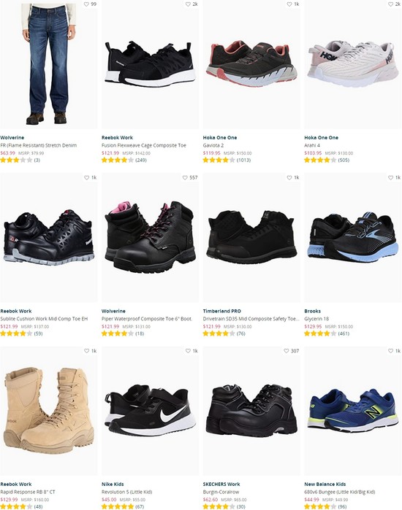Open blue New Balance Kids shoe image
Viewport: 402px width, 510px height.
coord(353,411)
